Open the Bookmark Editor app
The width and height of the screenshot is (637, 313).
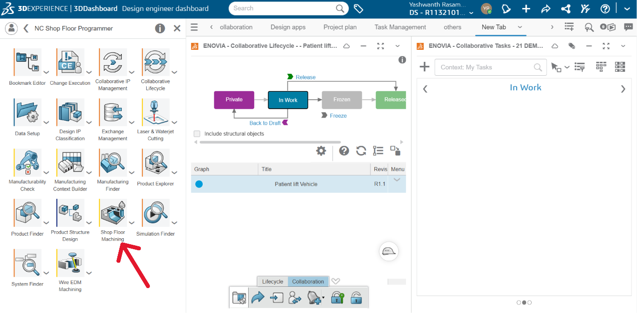coord(27,62)
